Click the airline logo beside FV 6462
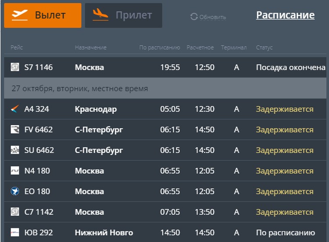 point(15,130)
